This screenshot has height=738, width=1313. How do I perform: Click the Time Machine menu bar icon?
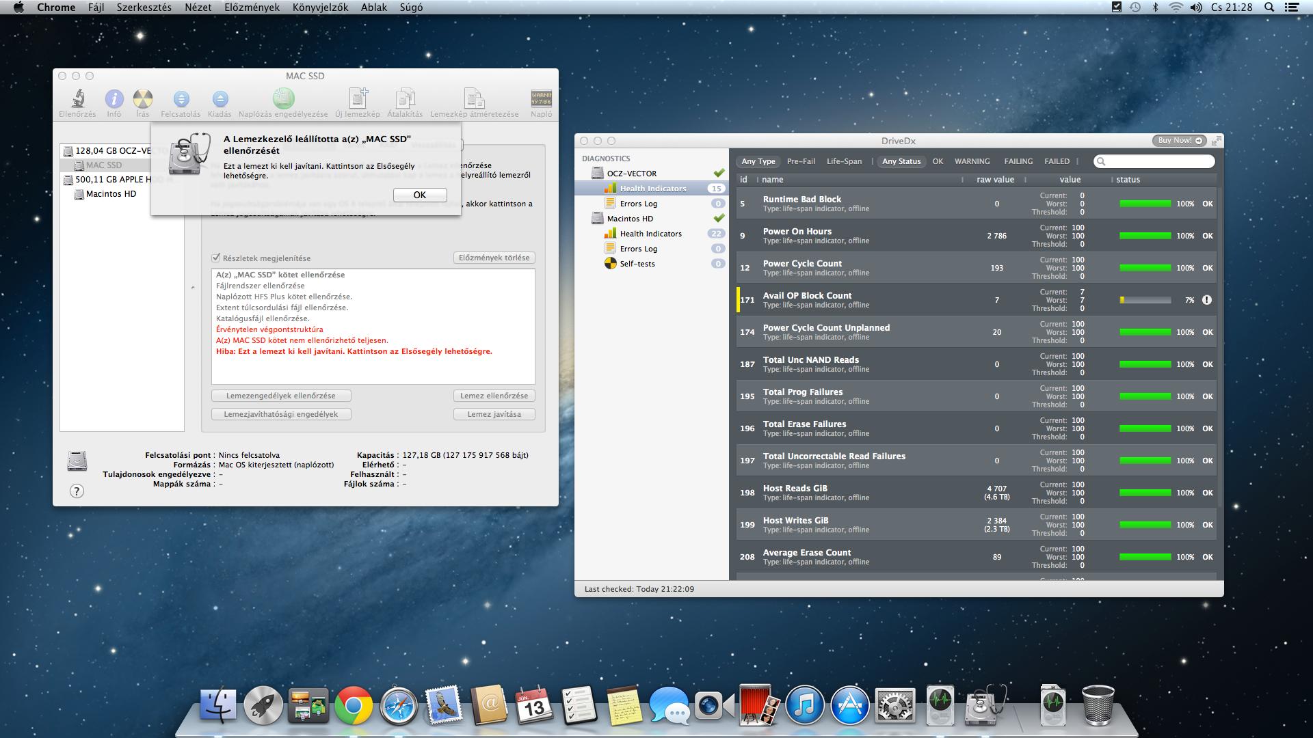point(1135,8)
